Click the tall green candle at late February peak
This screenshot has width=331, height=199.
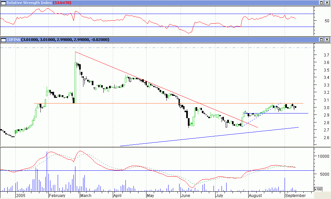pyautogui.click(x=75, y=83)
